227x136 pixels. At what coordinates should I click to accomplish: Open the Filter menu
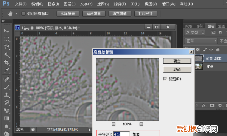coord(120,4)
